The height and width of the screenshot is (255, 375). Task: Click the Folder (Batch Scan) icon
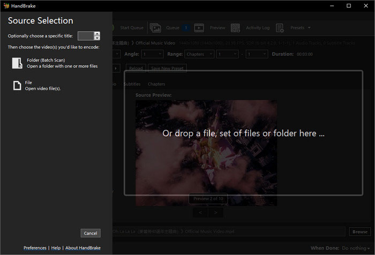point(17,63)
